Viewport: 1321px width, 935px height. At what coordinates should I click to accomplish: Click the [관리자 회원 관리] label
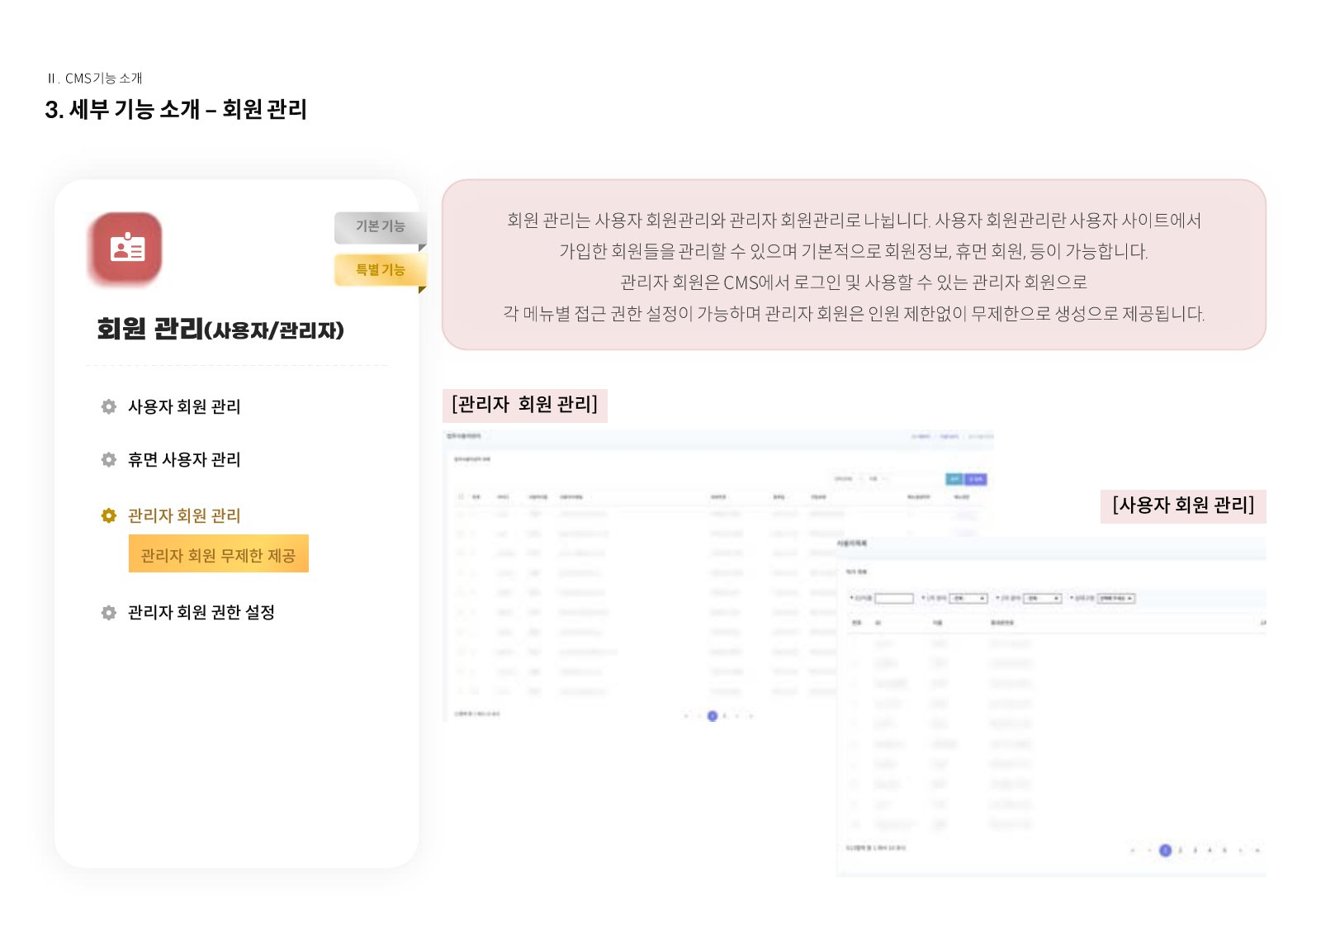tap(525, 405)
